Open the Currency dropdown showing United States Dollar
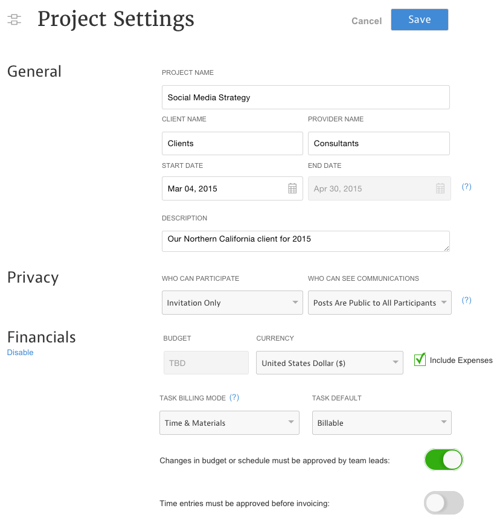 coord(329,363)
